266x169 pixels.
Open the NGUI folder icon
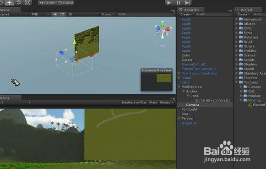(241, 42)
